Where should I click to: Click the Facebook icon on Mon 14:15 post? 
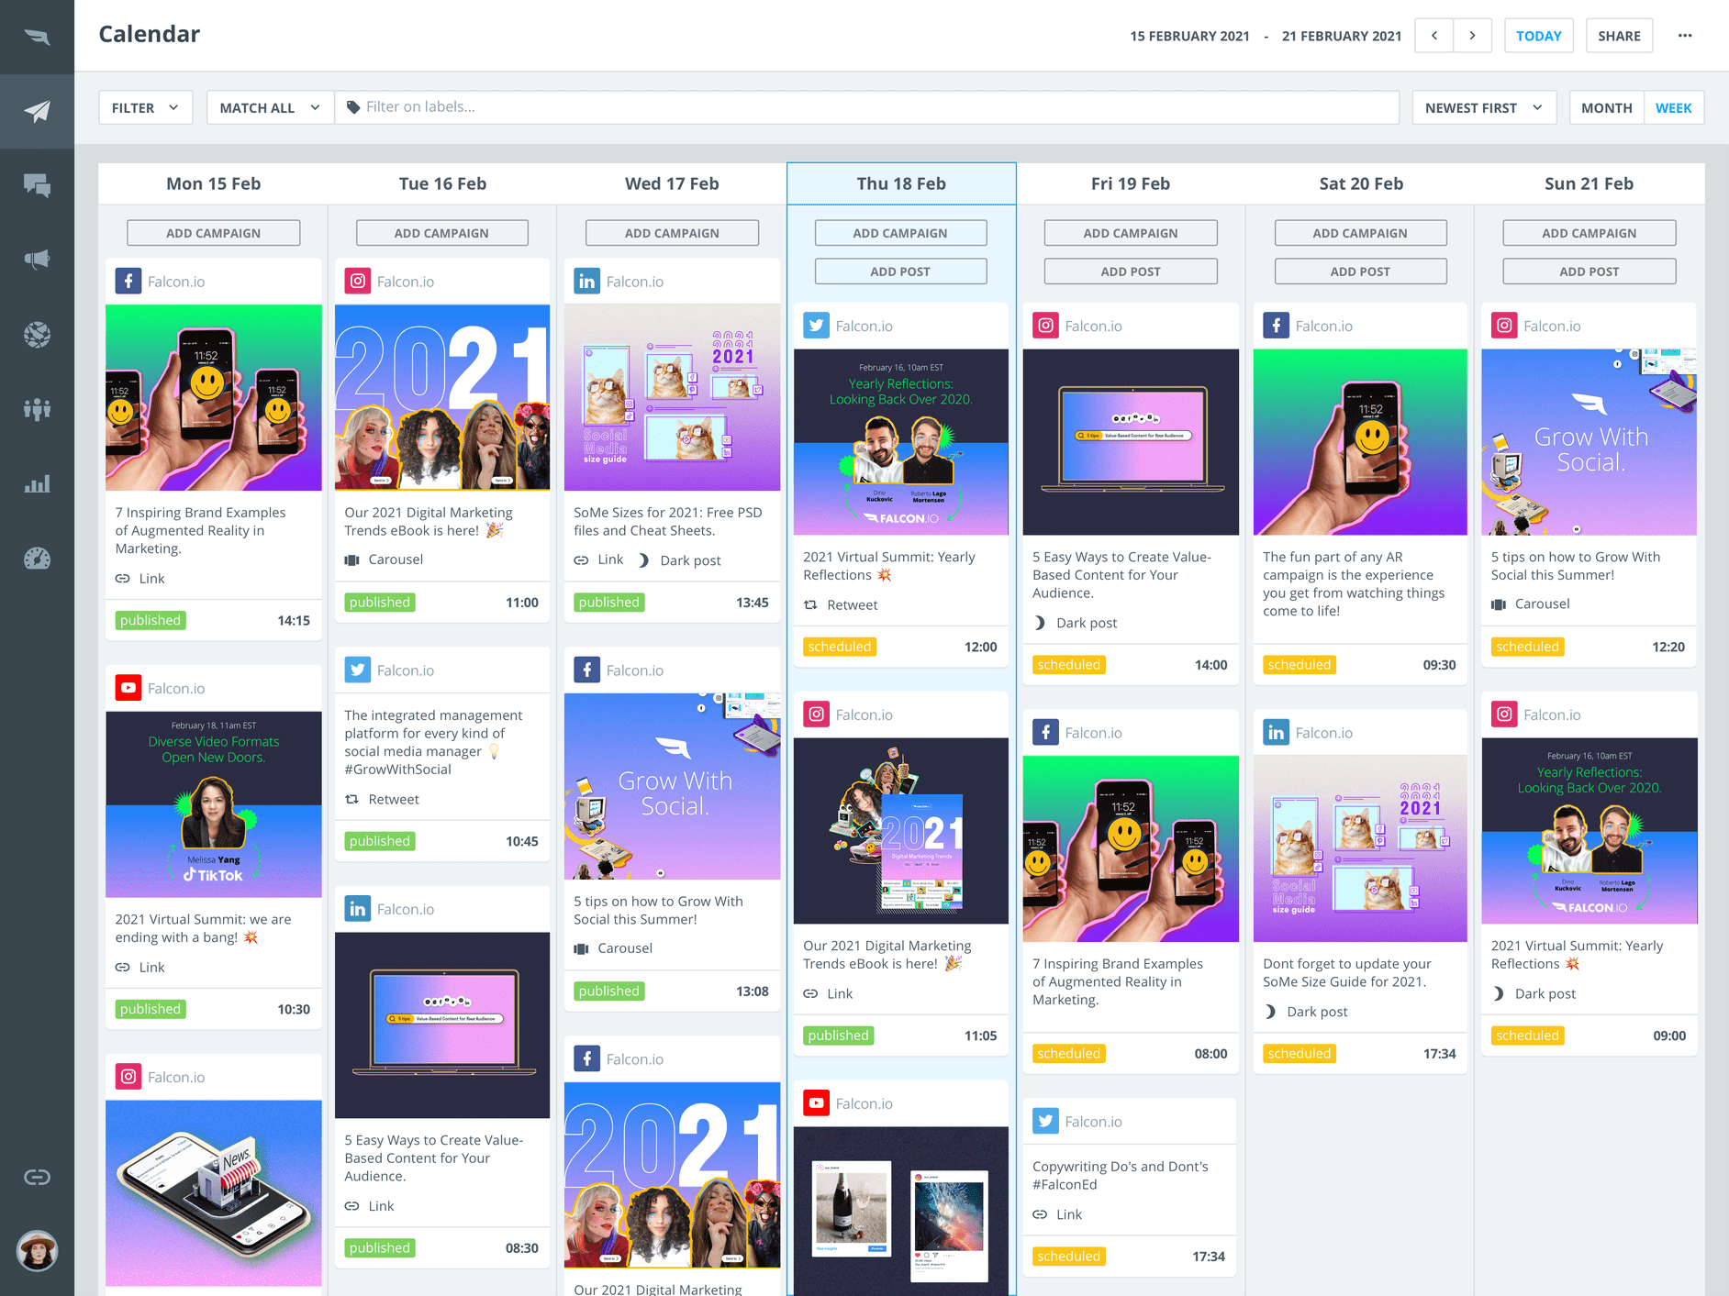coord(128,281)
